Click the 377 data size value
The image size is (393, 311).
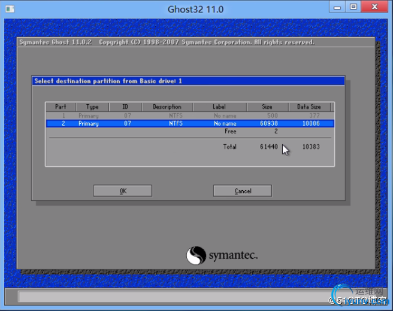315,115
